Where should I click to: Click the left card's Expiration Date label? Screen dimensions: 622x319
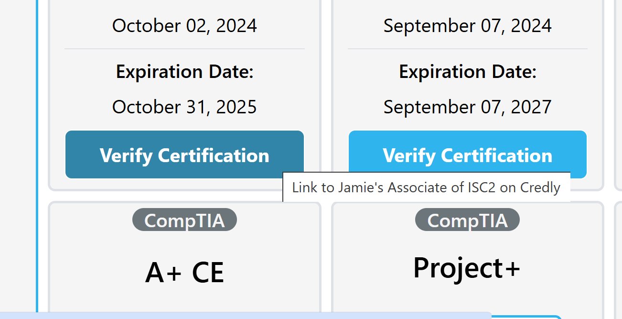pyautogui.click(x=185, y=72)
